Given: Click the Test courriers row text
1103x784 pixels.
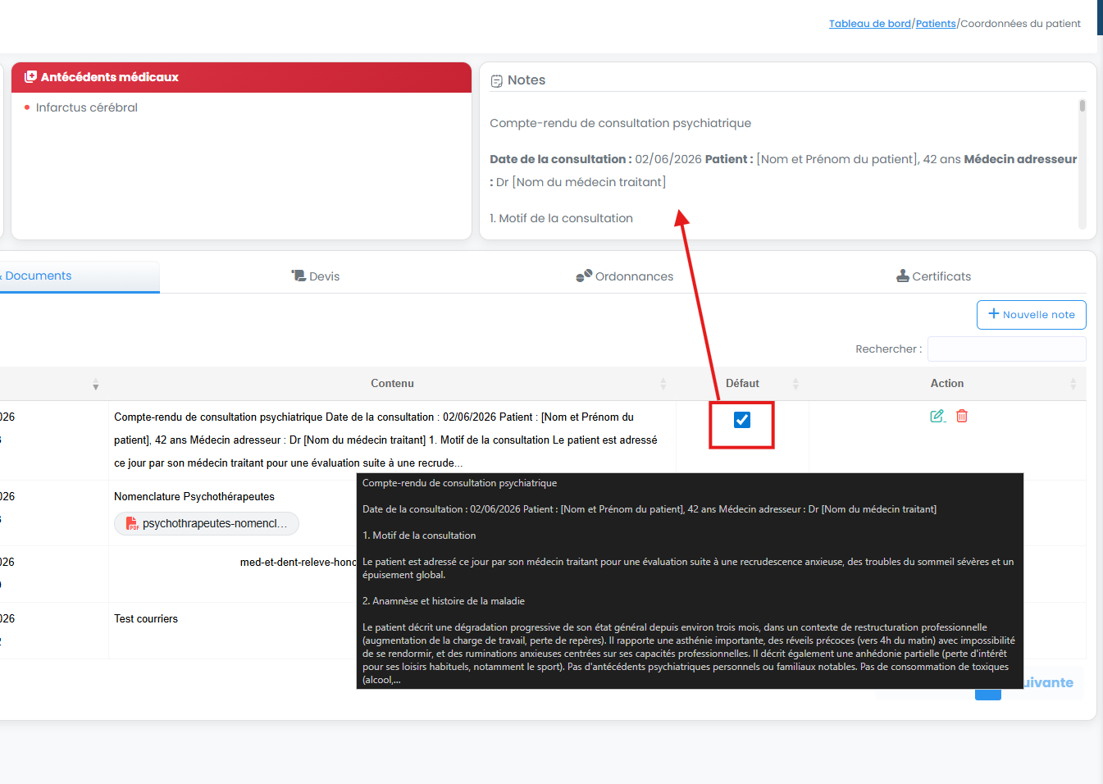Looking at the screenshot, I should click(146, 619).
